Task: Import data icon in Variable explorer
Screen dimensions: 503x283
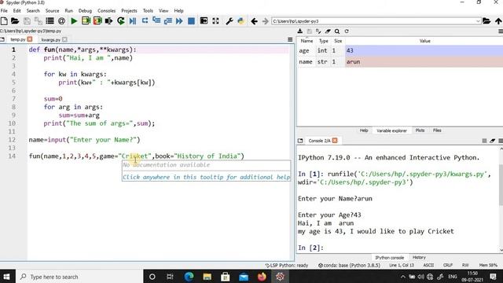Action: click(x=300, y=31)
